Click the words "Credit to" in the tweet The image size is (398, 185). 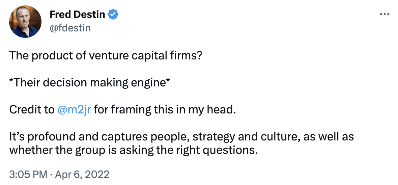[x=31, y=110]
